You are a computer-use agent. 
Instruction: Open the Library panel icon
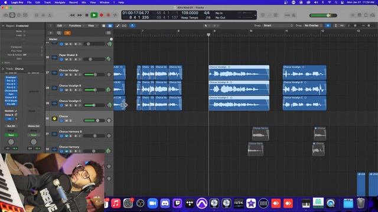(x=5, y=15)
